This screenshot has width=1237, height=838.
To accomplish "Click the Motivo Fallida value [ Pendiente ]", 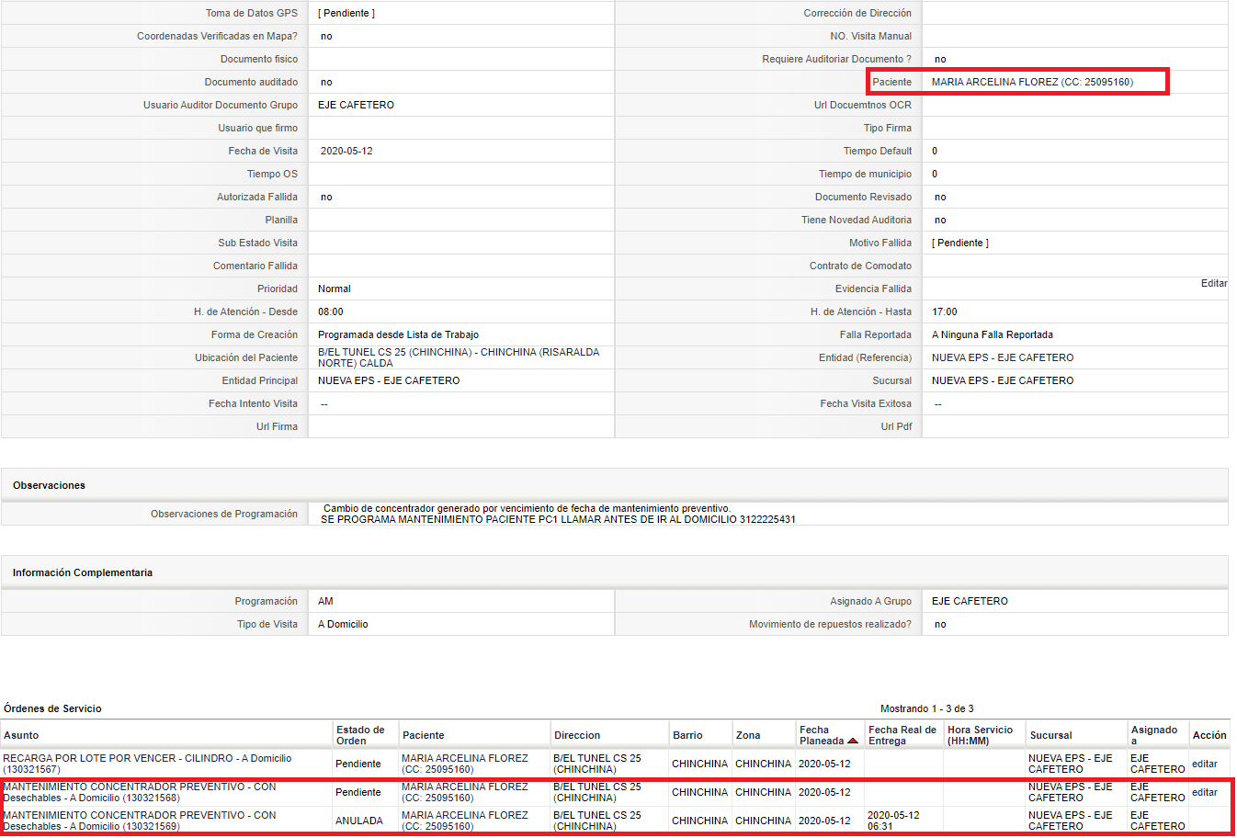I will [960, 243].
